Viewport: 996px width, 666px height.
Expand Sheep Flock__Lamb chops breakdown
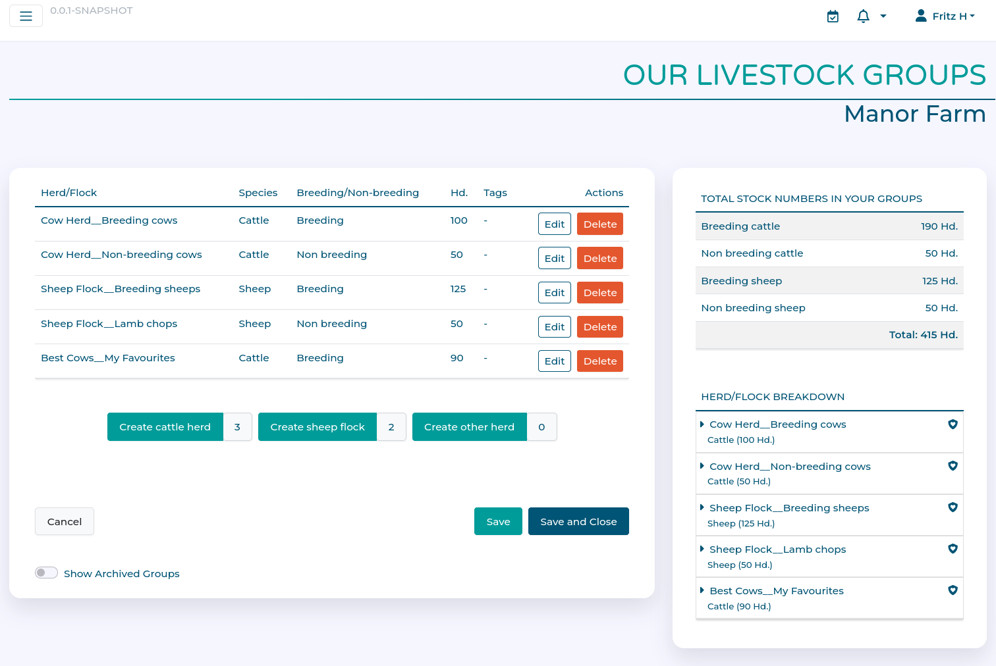[x=777, y=550]
